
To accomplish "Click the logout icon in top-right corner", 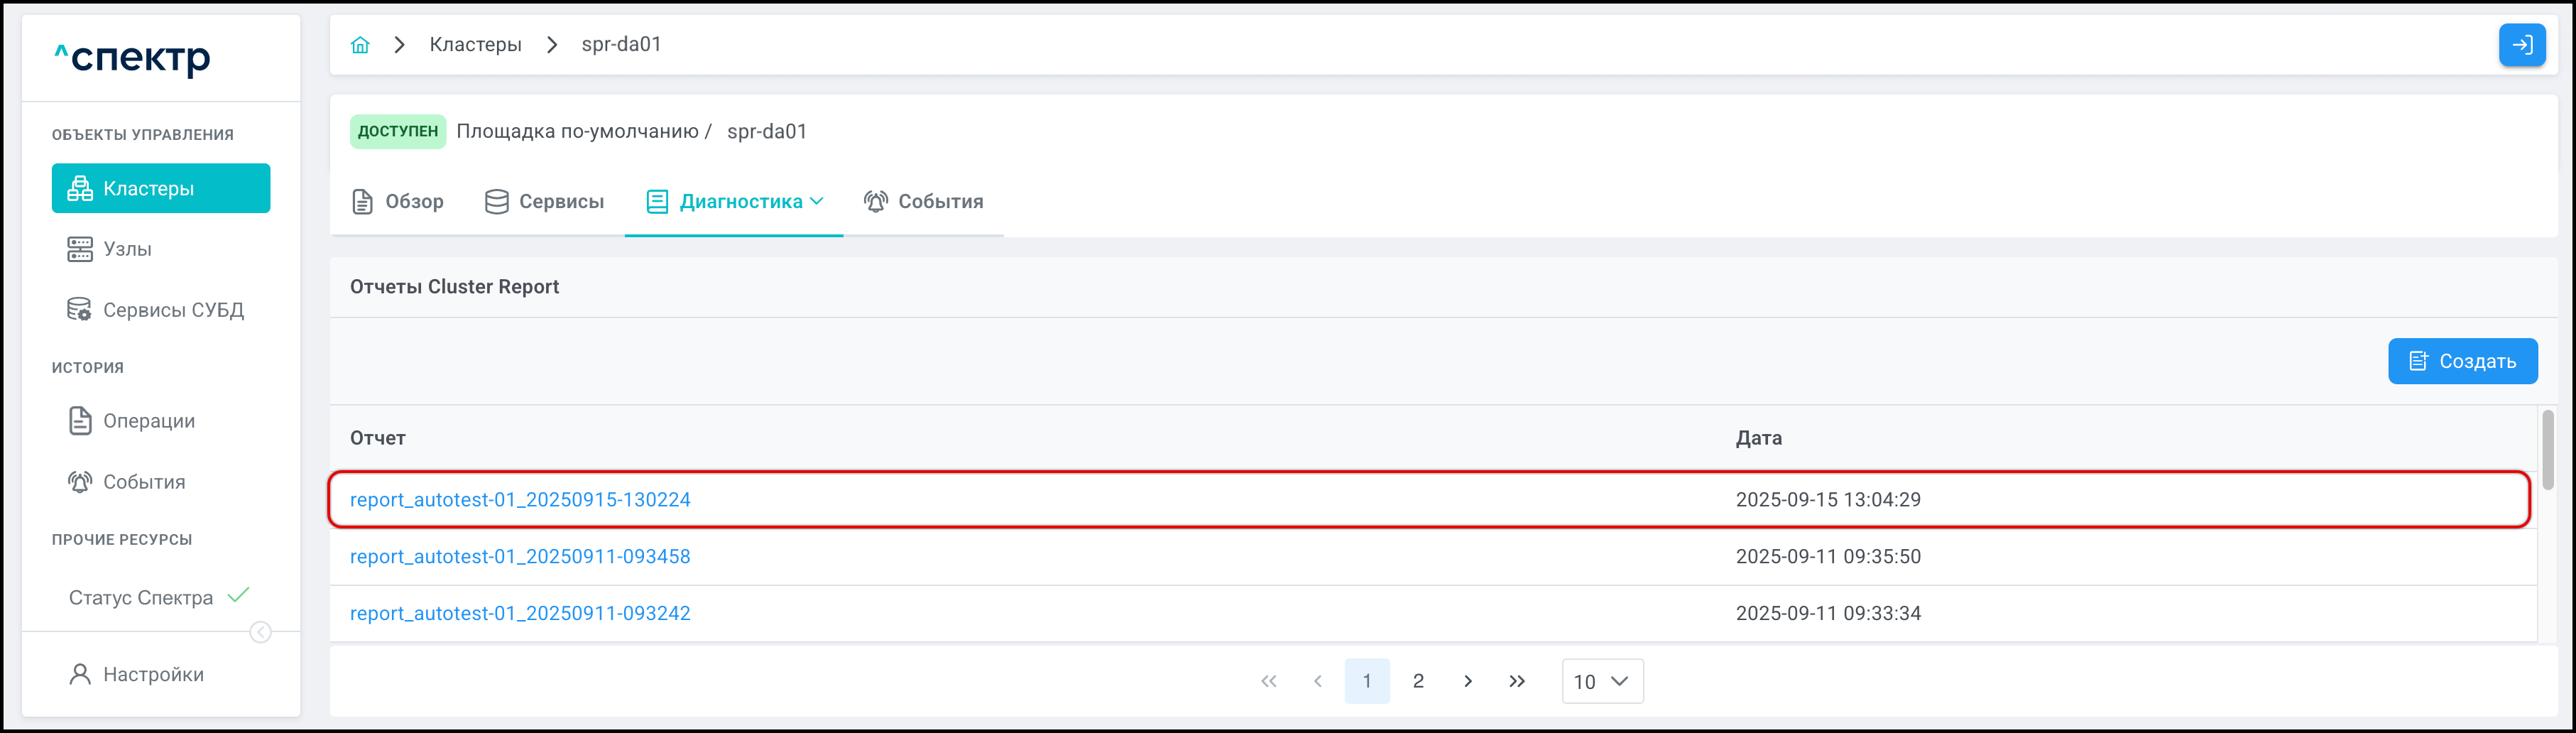I will [2521, 45].
